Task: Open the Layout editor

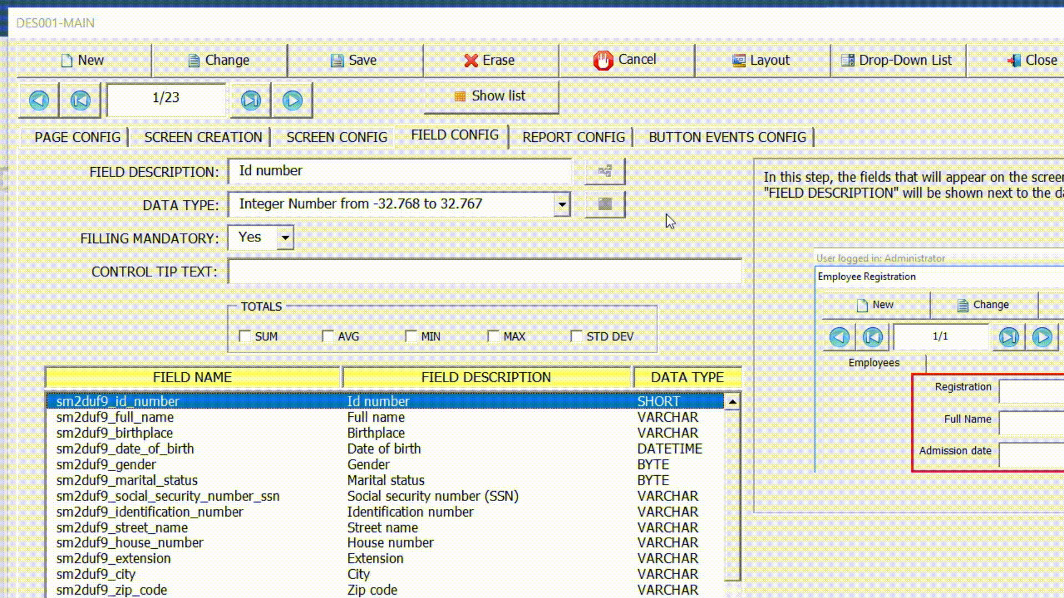Action: tap(761, 60)
